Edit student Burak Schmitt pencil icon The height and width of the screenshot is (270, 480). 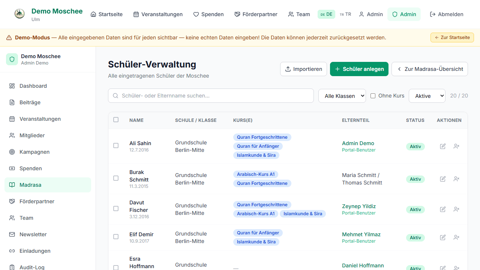[443, 179]
